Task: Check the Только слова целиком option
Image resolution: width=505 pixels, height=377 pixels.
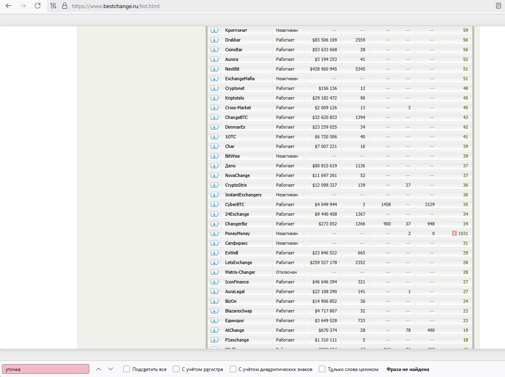Action: pyautogui.click(x=322, y=369)
